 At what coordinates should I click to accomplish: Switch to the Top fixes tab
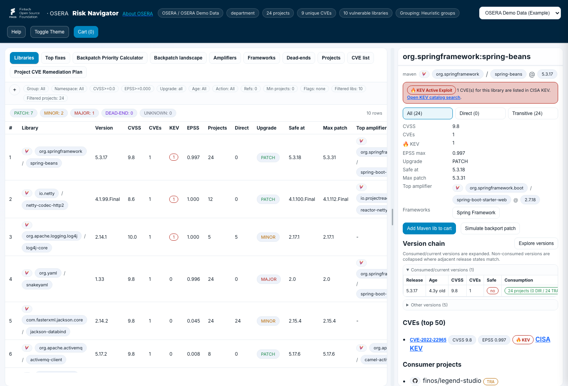coord(55,58)
